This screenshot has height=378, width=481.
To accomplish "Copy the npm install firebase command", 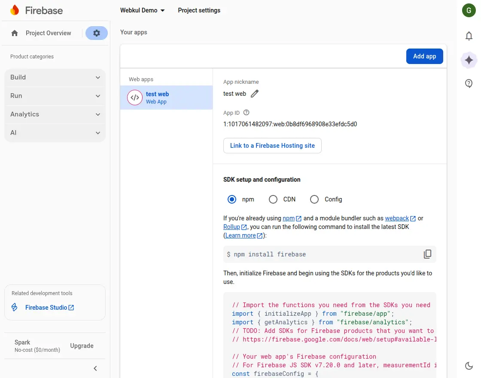I will (x=427, y=254).
